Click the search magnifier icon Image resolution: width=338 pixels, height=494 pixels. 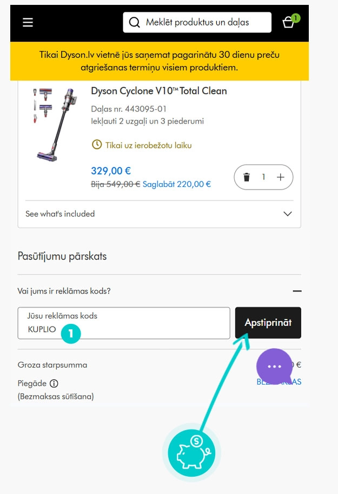point(134,22)
